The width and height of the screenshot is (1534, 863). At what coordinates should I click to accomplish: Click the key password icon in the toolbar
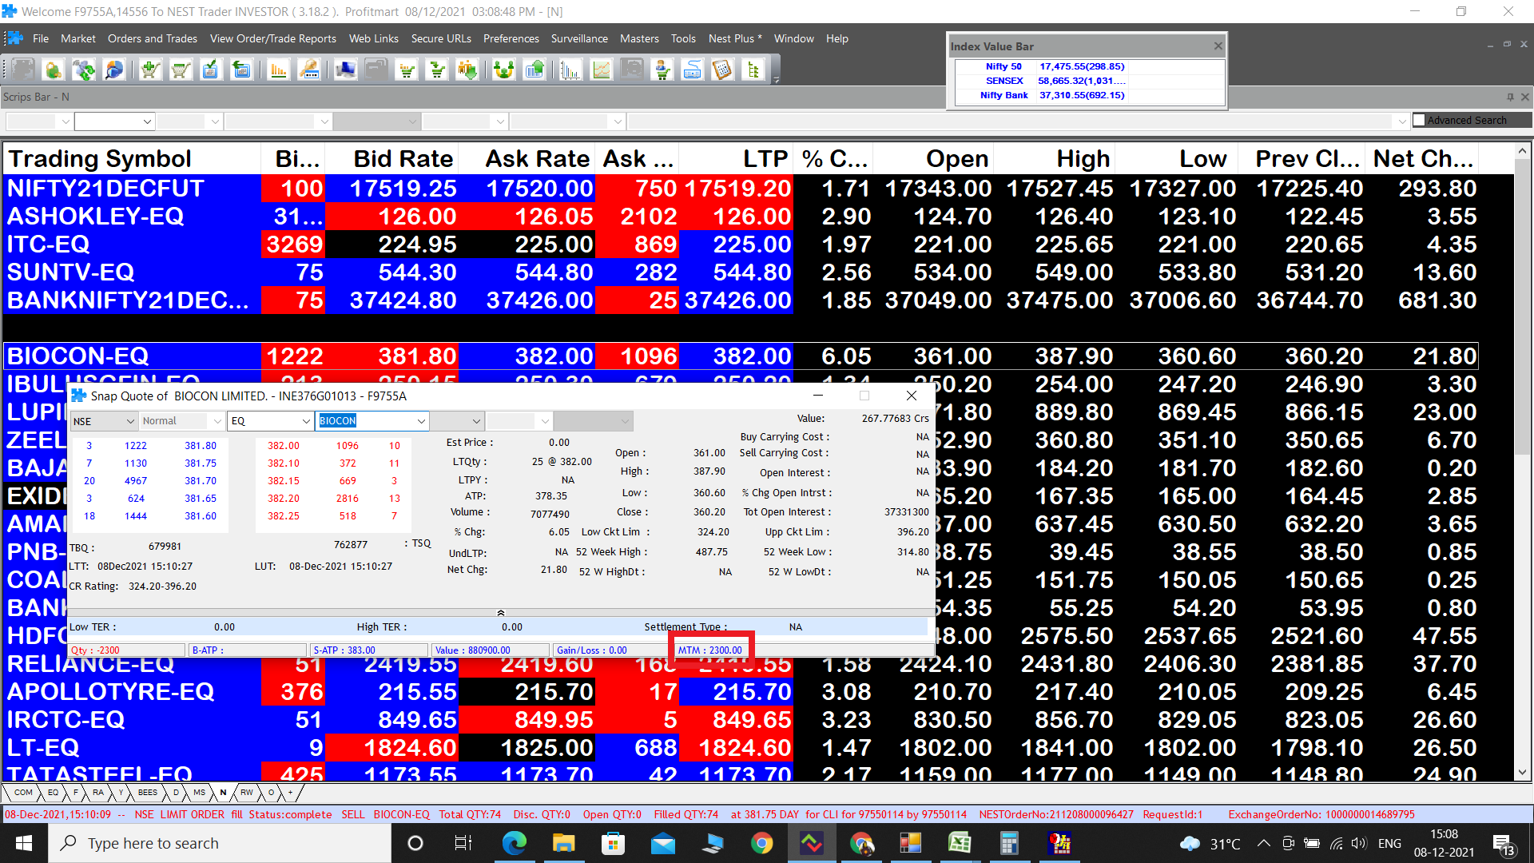point(309,70)
